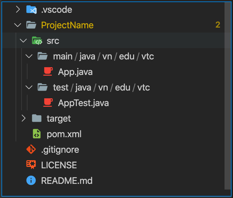Expand the .vscode folder chevron
This screenshot has height=198, width=233.
18,10
